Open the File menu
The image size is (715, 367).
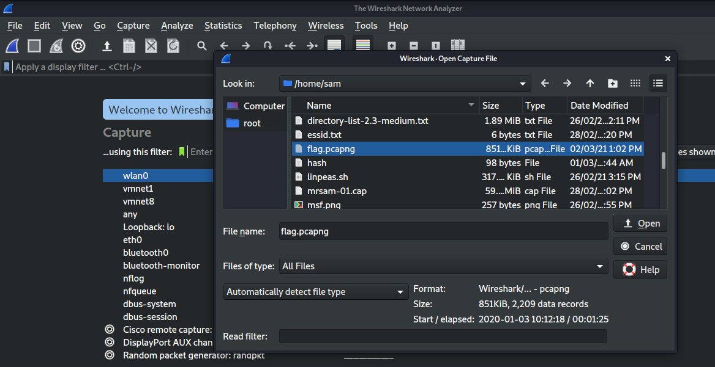[15, 26]
